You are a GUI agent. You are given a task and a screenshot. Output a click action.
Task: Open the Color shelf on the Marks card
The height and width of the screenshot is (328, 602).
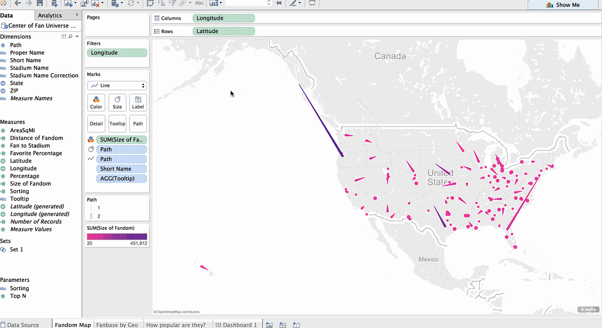click(x=96, y=102)
